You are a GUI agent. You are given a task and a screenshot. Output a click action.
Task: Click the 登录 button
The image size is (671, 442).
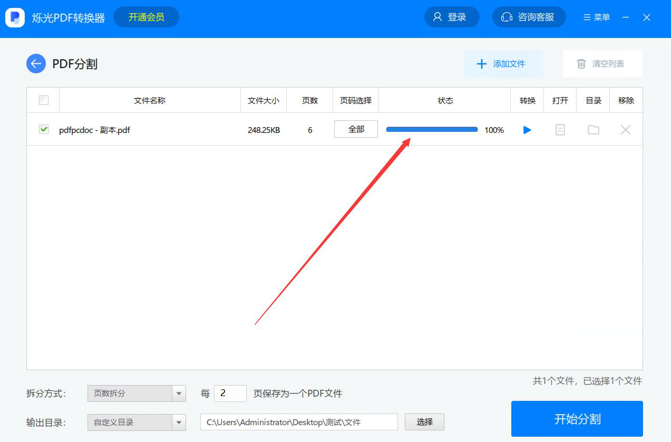coord(452,17)
